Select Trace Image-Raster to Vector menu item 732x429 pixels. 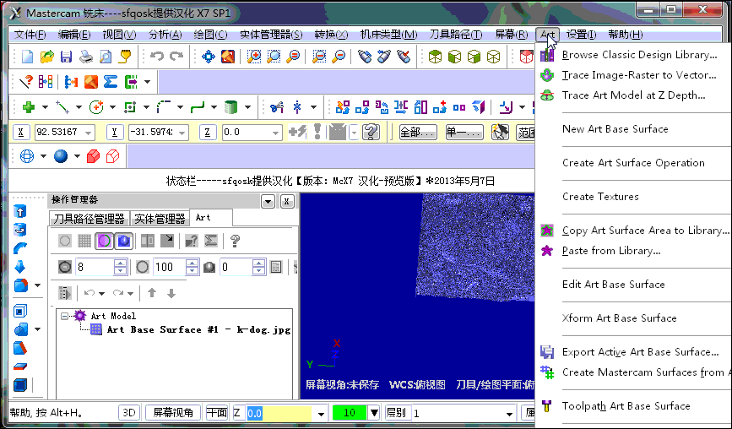point(638,75)
